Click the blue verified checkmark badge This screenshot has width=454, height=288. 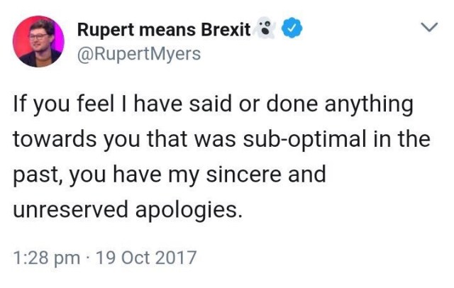tap(293, 30)
